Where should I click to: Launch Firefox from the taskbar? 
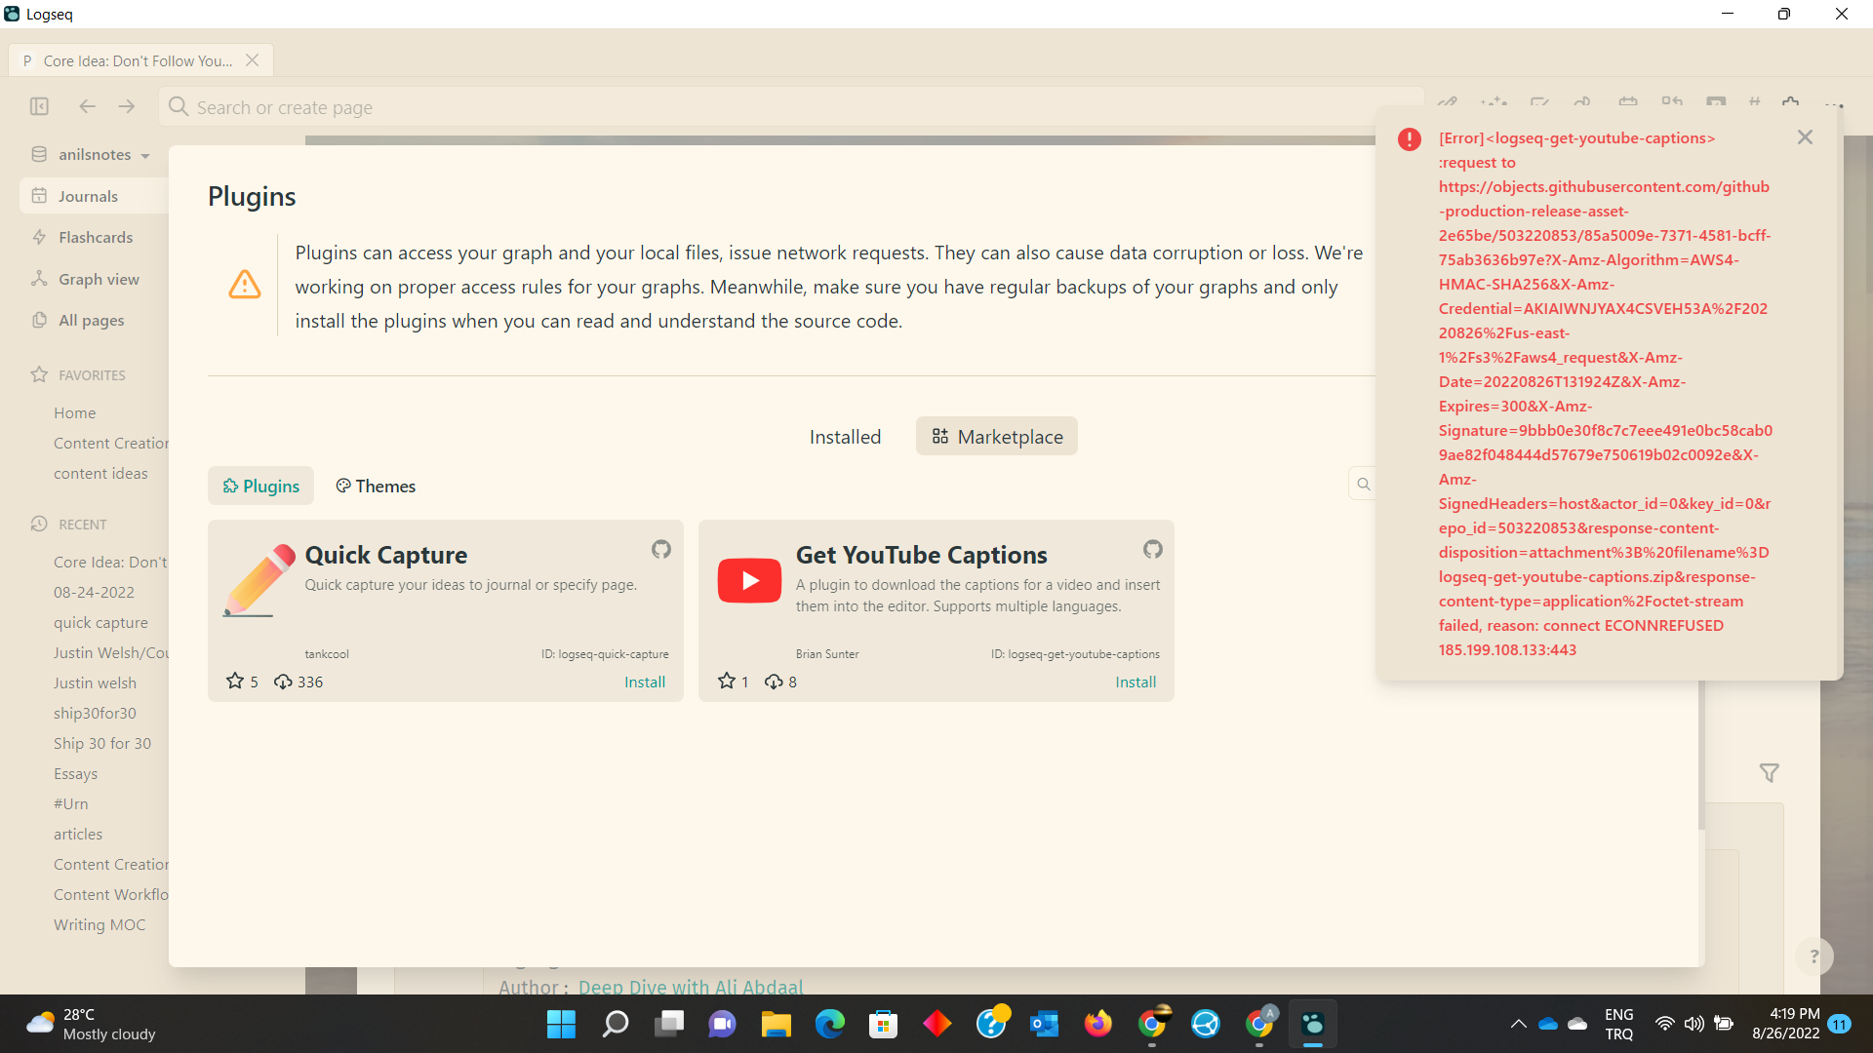1098,1024
